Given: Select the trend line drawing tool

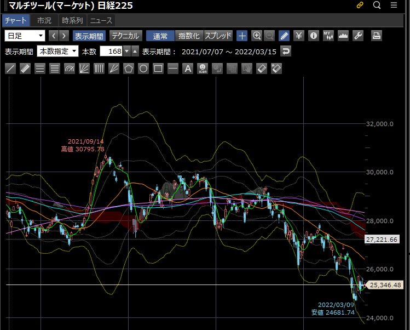Looking at the screenshot, I should [10, 69].
